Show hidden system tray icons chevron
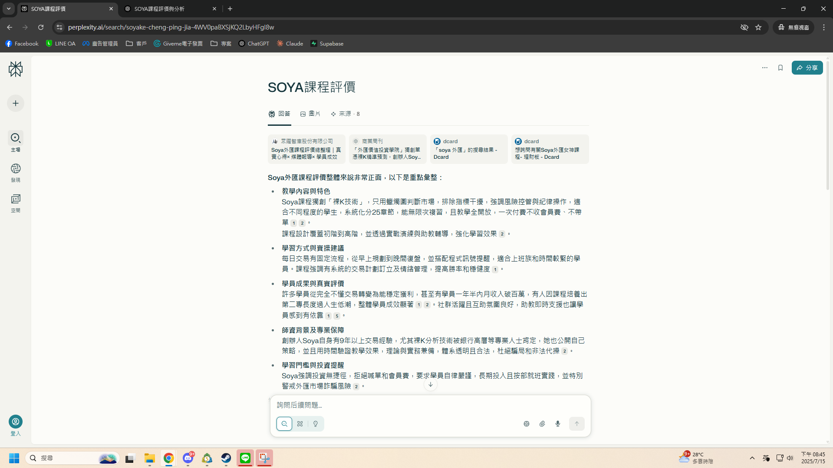 click(x=752, y=458)
